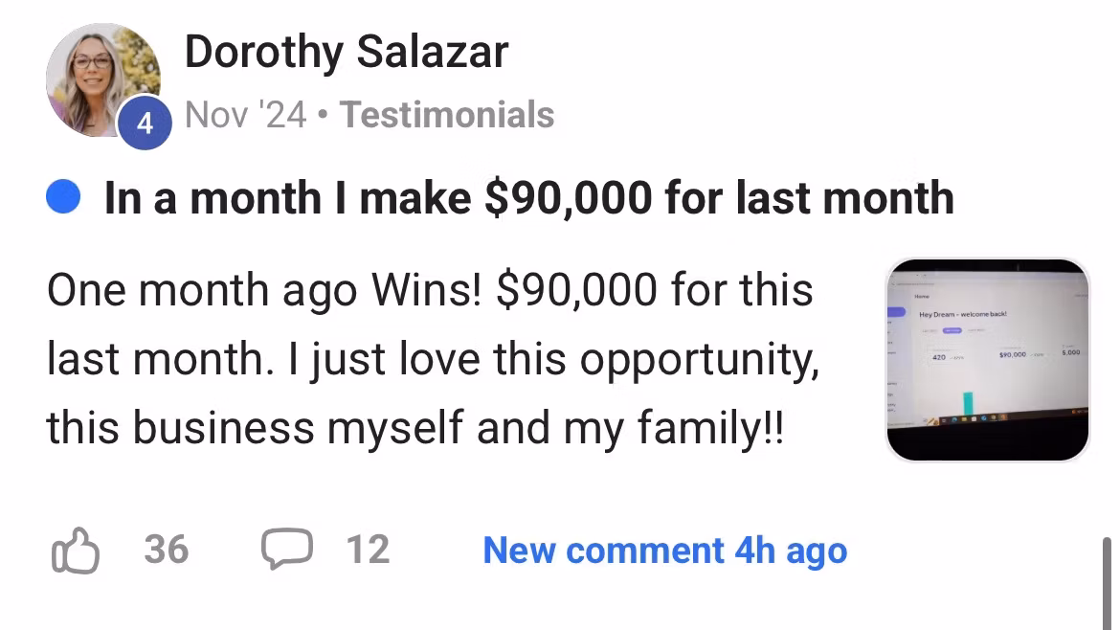Open the Testimonials category

[x=447, y=115]
